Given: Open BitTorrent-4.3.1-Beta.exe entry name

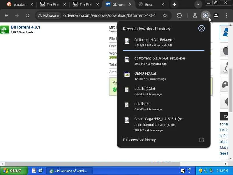Looking at the screenshot, I should click(154, 40).
